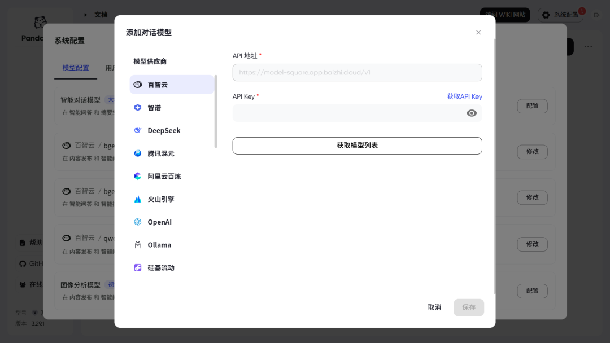610x343 pixels.
Task: Choose the OpenAI logo icon
Action: point(138,222)
